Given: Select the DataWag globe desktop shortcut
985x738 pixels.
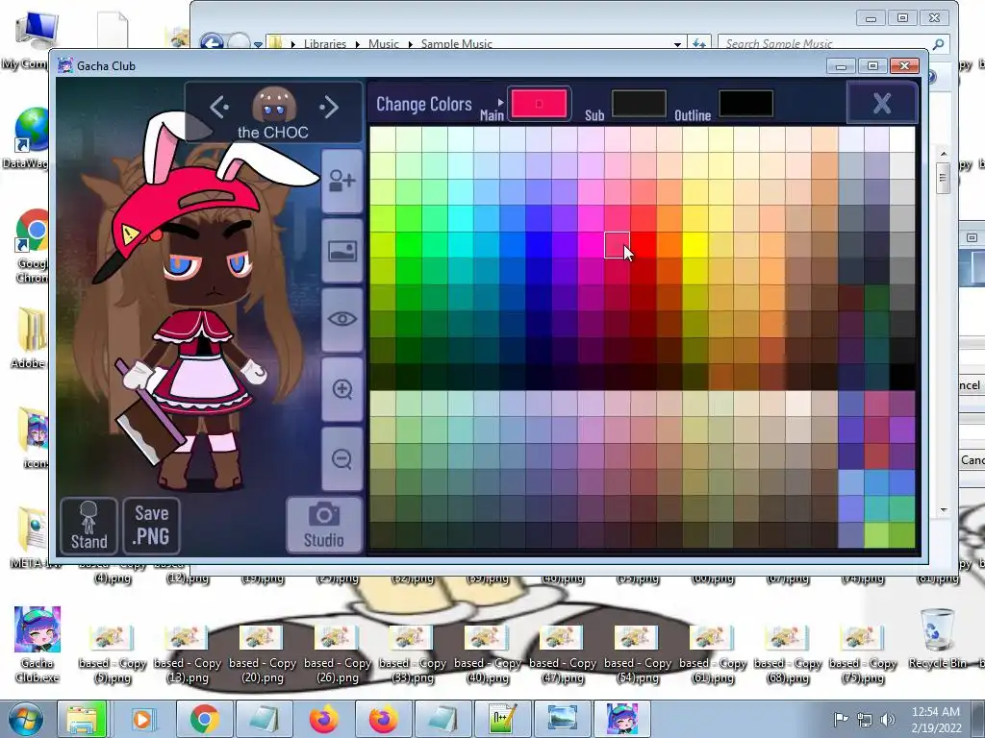Looking at the screenshot, I should point(28,138).
